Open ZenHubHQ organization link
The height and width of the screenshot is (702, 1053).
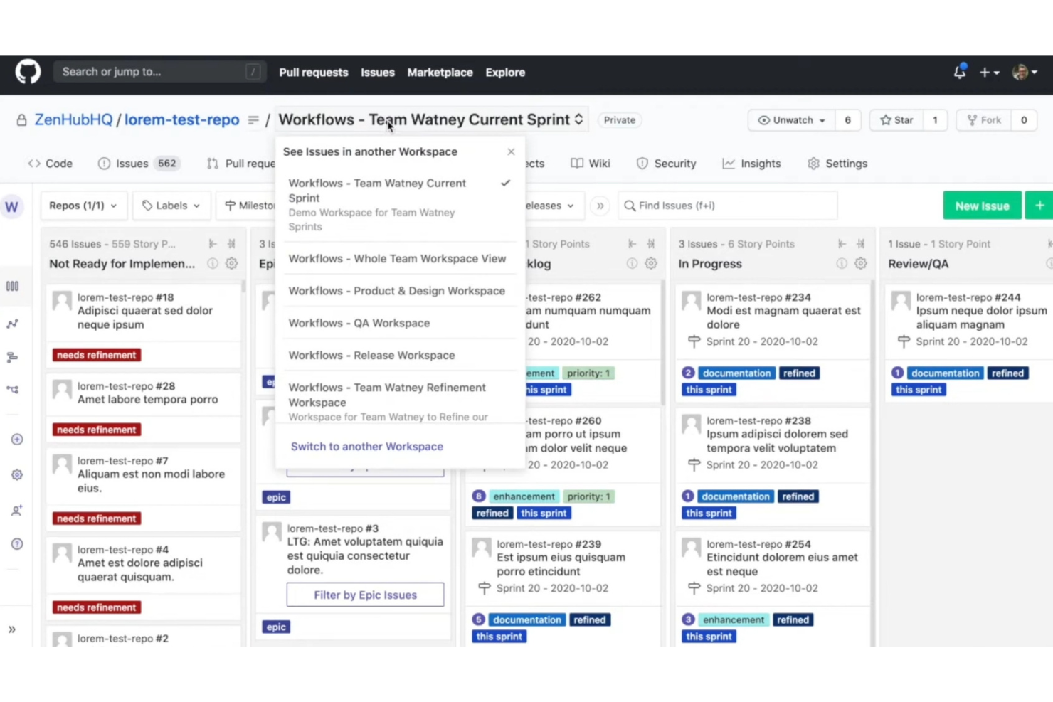tap(73, 119)
